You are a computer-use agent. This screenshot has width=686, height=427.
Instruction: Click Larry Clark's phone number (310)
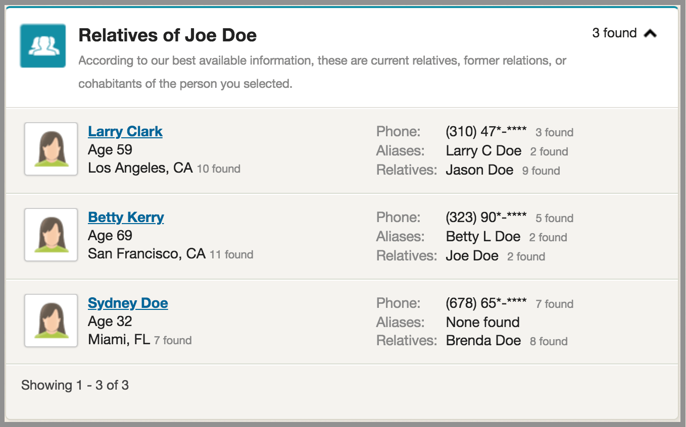point(486,132)
